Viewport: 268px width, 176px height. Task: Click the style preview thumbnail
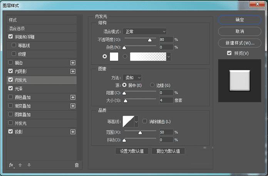click(240, 80)
